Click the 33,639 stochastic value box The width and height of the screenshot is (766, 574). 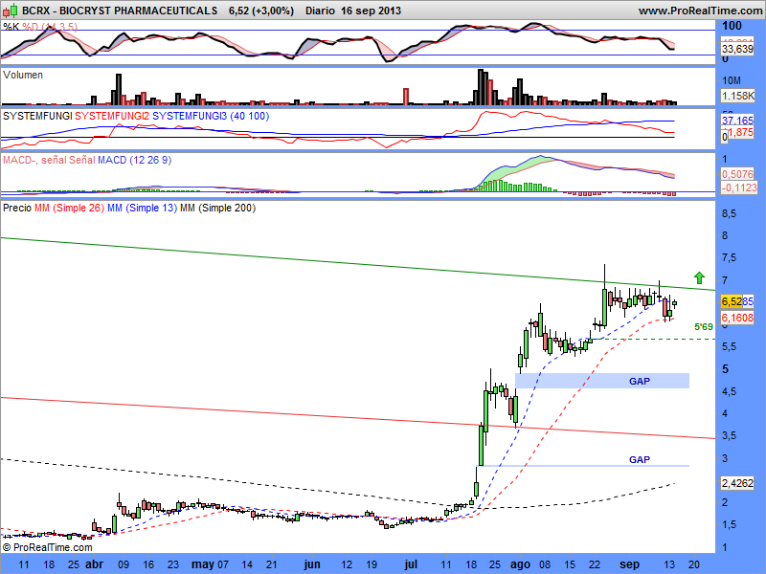click(x=737, y=49)
